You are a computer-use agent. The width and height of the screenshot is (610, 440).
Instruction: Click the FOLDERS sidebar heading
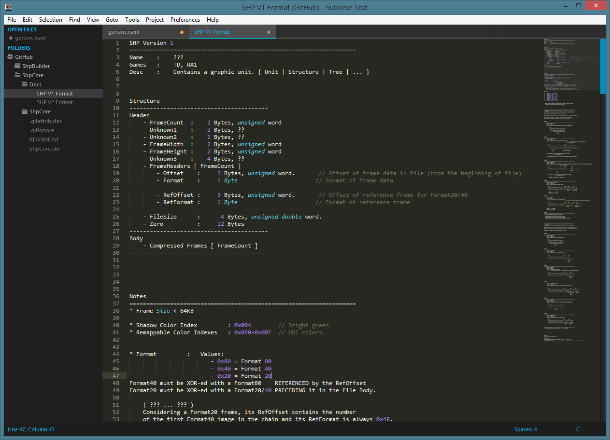click(19, 48)
